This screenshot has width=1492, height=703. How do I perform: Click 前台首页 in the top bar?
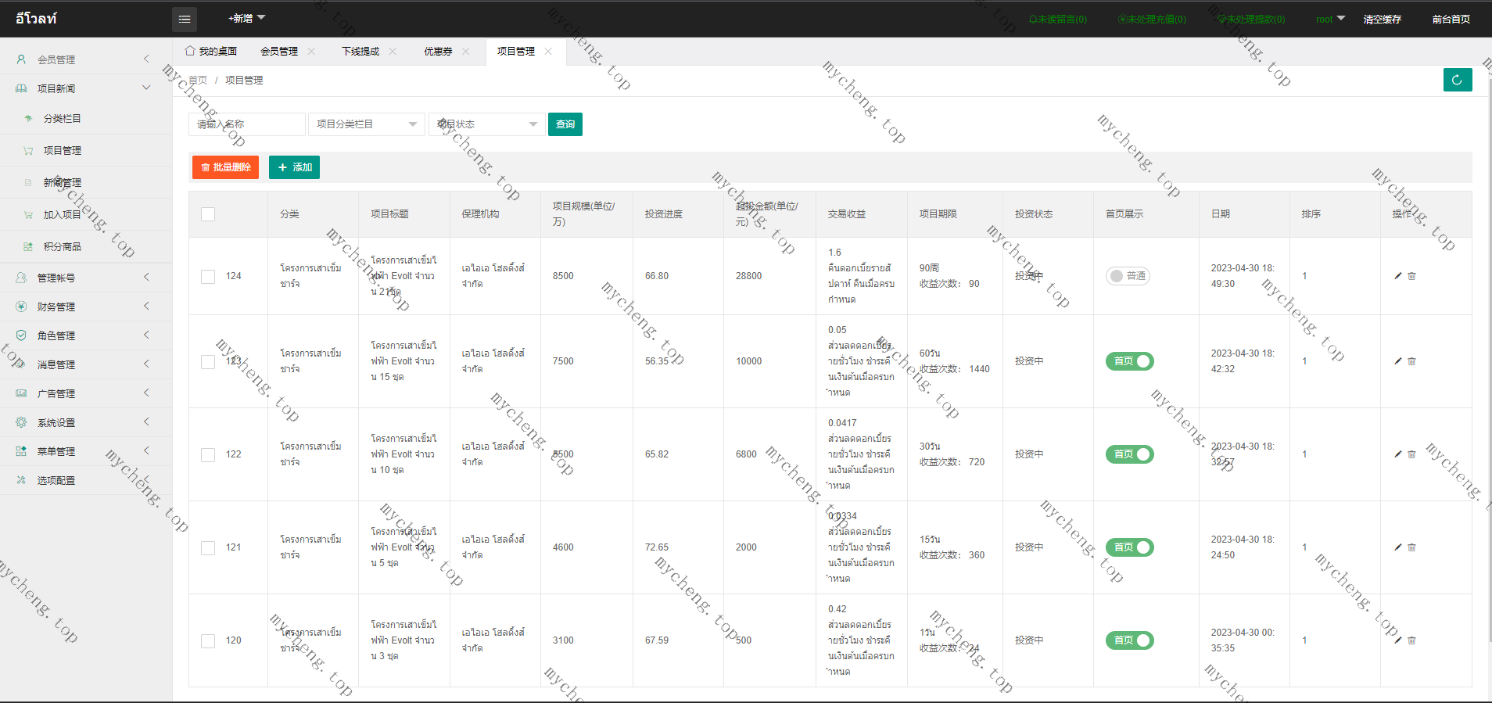coord(1451,20)
